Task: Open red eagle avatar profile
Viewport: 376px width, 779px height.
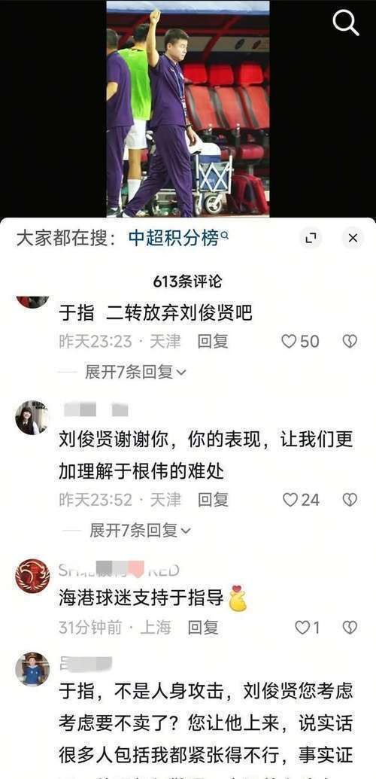Action: point(32,576)
